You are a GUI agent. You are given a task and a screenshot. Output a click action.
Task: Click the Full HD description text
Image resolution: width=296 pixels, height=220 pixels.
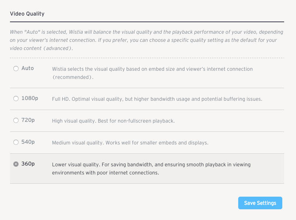[x=157, y=99]
